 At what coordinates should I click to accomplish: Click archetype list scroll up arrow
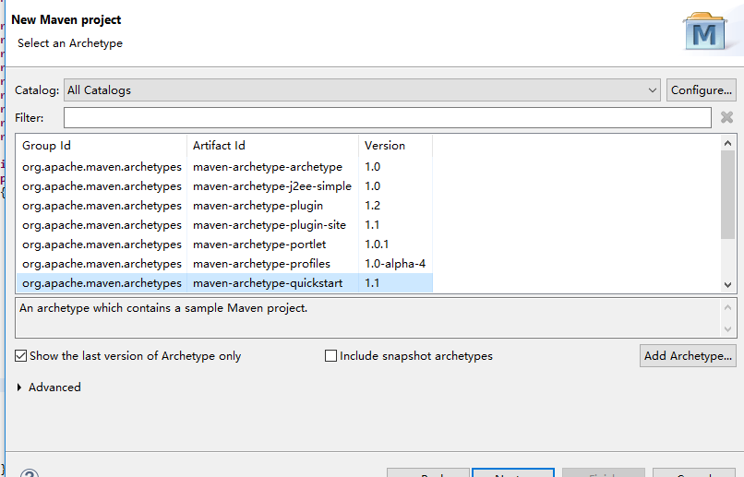point(727,143)
